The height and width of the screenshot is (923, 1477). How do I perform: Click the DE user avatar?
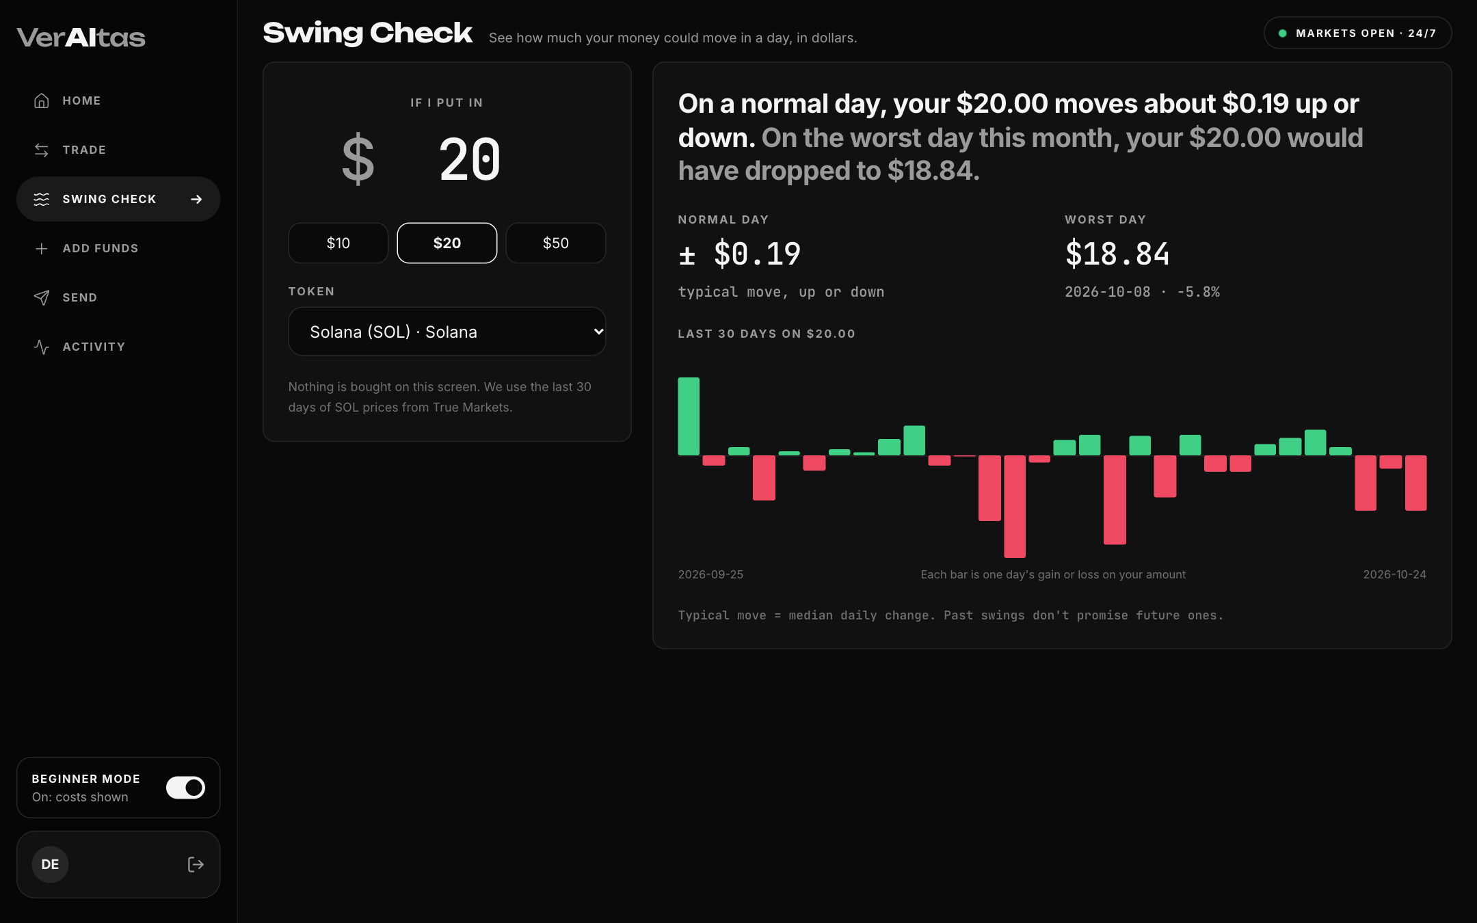[50, 864]
